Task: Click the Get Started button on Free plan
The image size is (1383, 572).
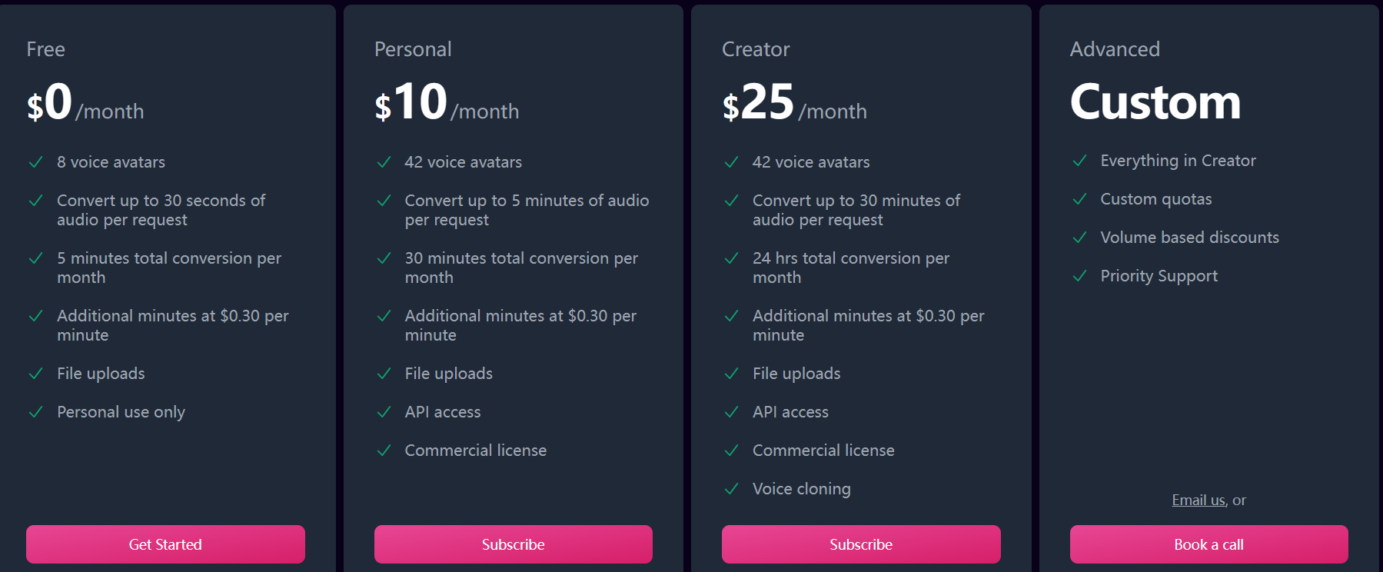Action: coord(165,544)
